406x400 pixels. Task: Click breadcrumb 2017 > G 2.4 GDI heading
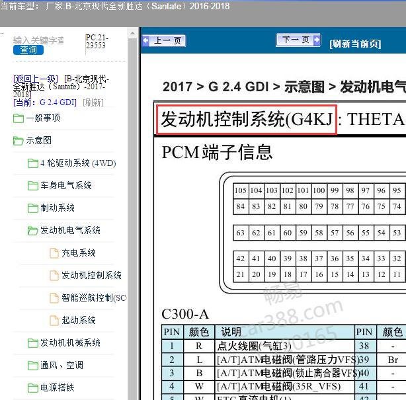point(216,87)
